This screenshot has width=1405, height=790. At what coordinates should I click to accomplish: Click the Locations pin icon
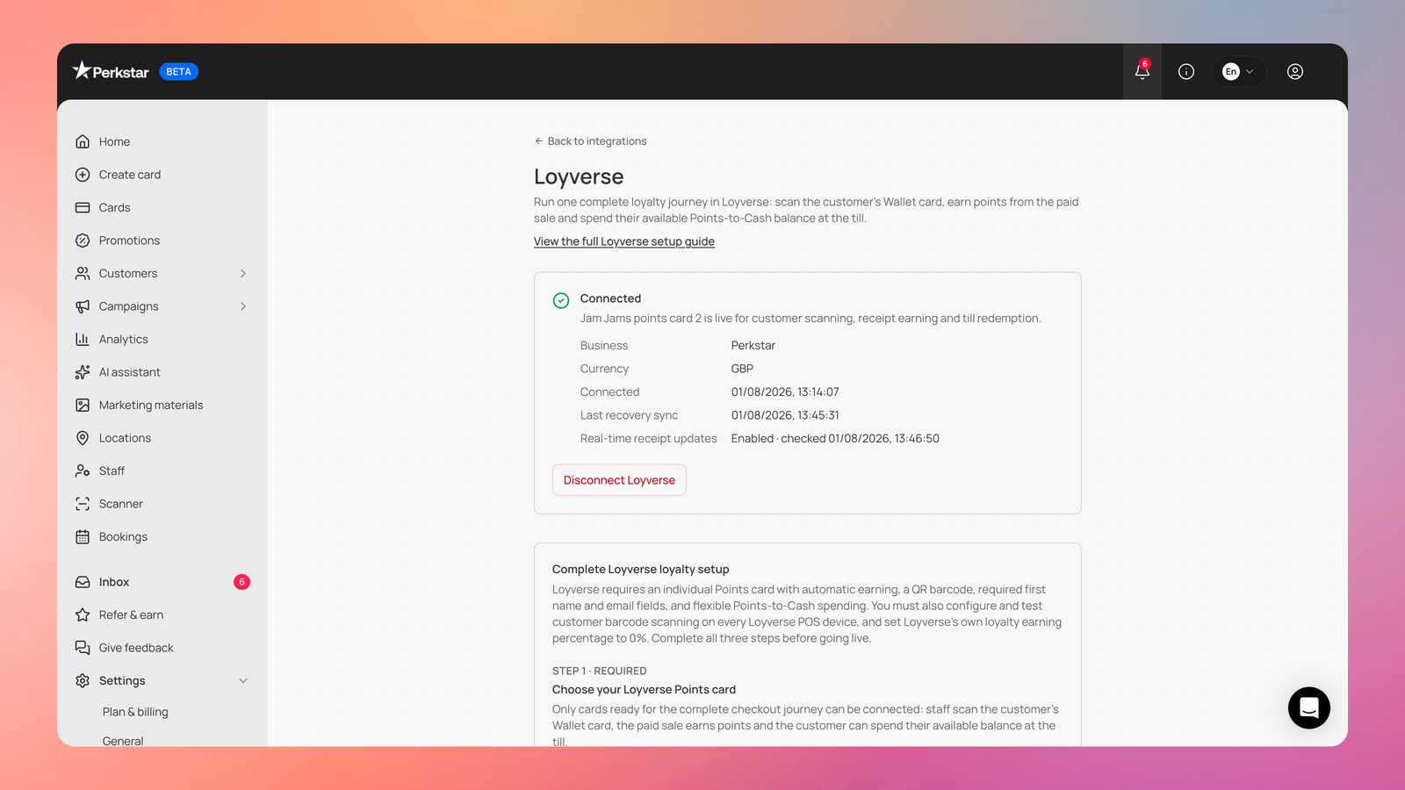point(83,438)
